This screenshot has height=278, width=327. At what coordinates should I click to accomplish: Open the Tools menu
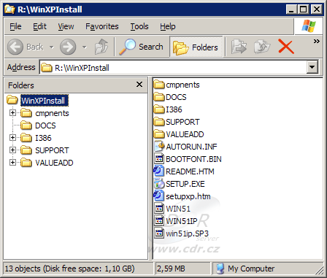pyautogui.click(x=139, y=26)
